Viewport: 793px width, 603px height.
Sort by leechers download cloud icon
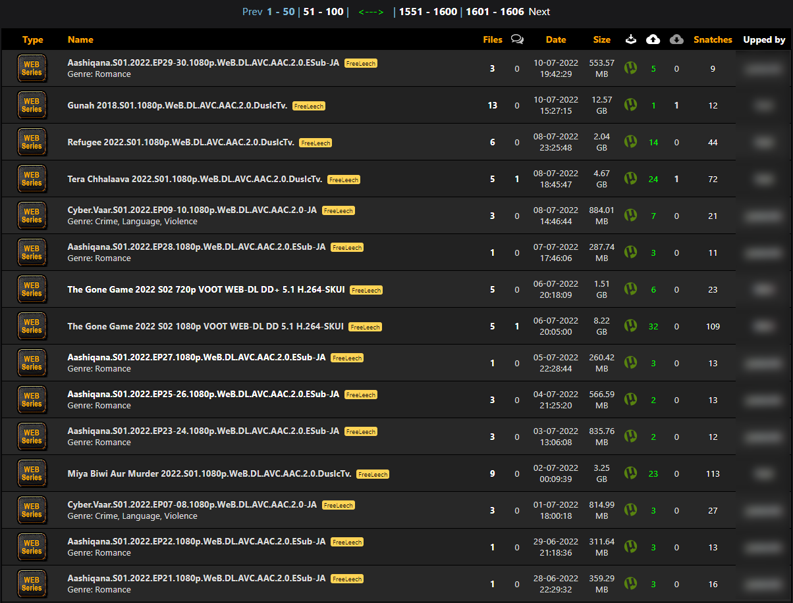[x=676, y=39]
